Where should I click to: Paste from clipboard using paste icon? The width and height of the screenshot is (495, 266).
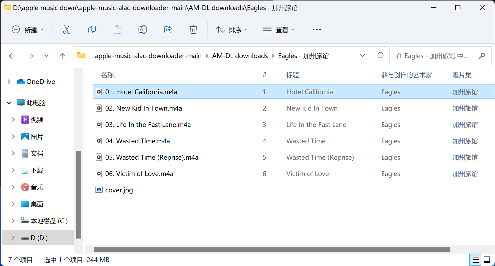(117, 30)
